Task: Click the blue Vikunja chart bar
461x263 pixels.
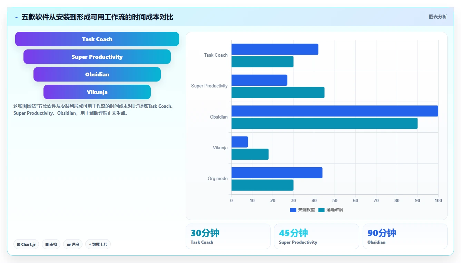Action: (239, 142)
